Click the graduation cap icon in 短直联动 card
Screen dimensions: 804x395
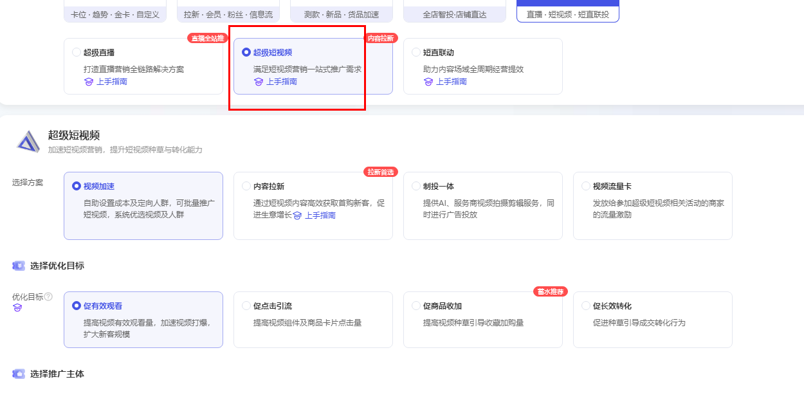pos(428,82)
